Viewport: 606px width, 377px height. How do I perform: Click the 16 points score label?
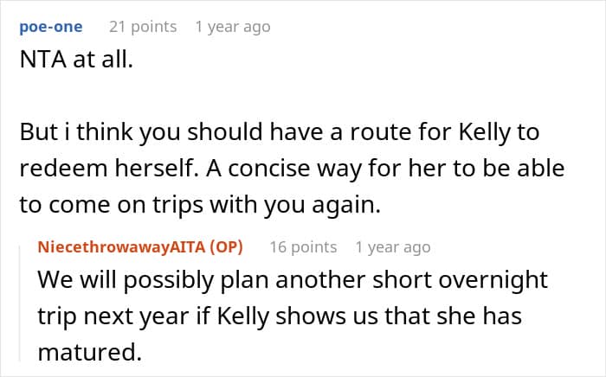coord(303,247)
